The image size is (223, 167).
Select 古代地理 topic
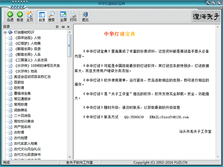[21, 138]
